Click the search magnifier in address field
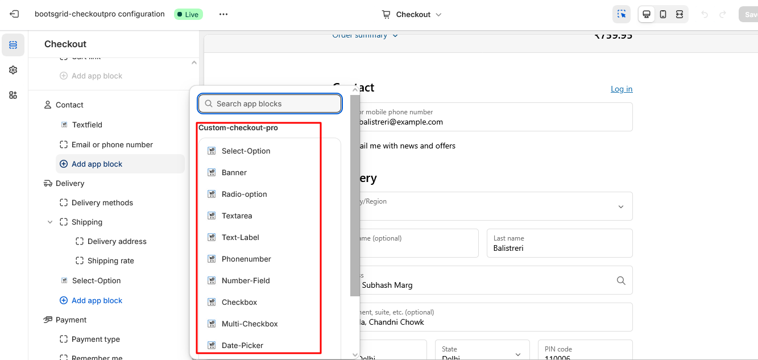The width and height of the screenshot is (758, 360). pyautogui.click(x=621, y=280)
